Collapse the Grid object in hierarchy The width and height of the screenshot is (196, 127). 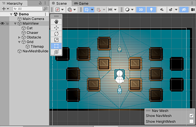click(19, 42)
